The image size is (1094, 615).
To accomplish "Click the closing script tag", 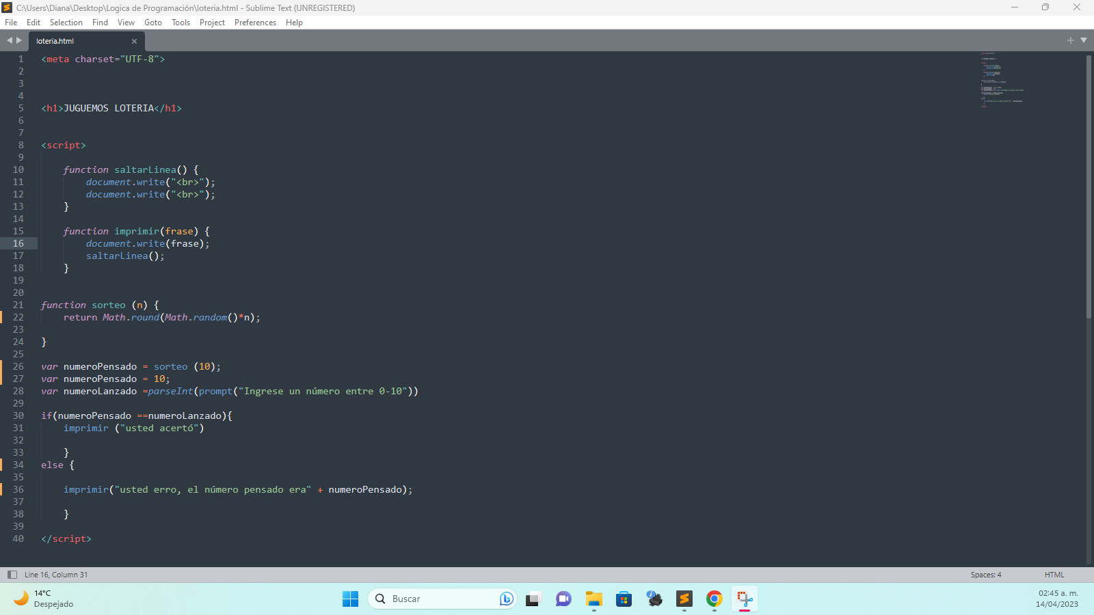I will (x=66, y=538).
